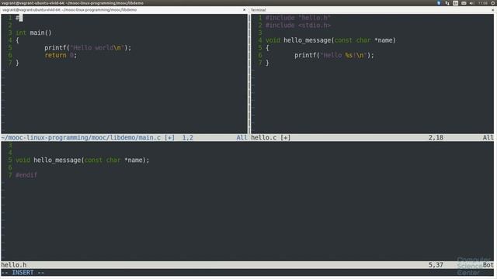Click the '-- INSERT --' mode indicator
This screenshot has height=279, width=497.
click(23, 272)
